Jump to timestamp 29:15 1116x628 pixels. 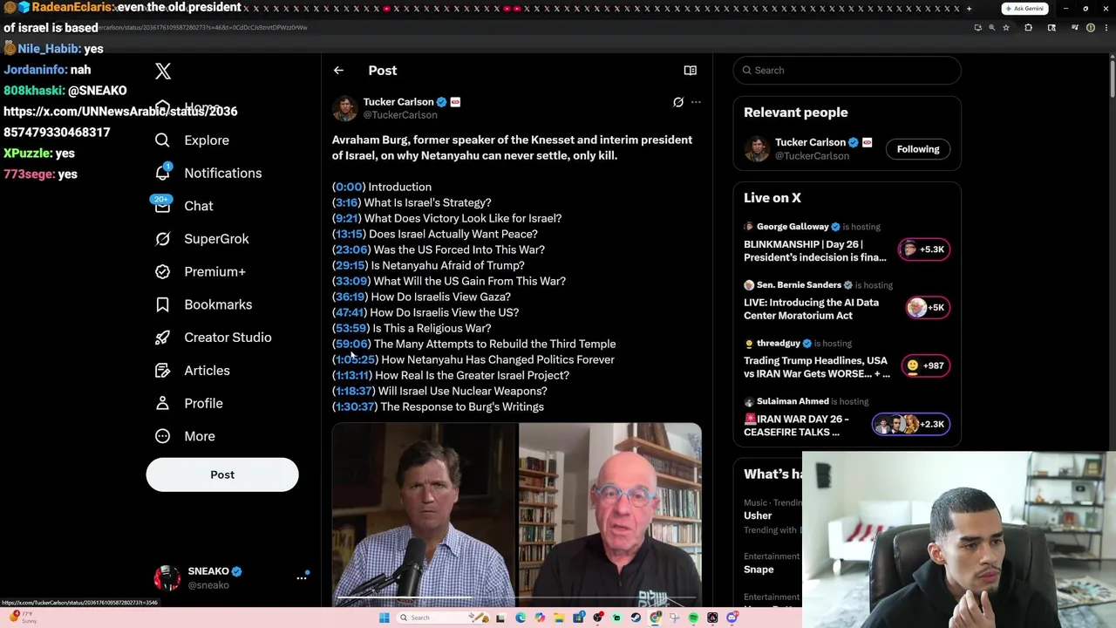(x=350, y=265)
